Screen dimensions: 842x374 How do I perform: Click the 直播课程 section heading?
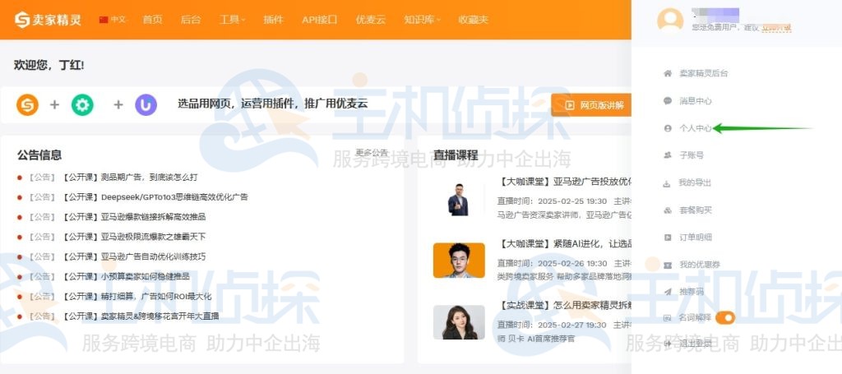point(456,155)
